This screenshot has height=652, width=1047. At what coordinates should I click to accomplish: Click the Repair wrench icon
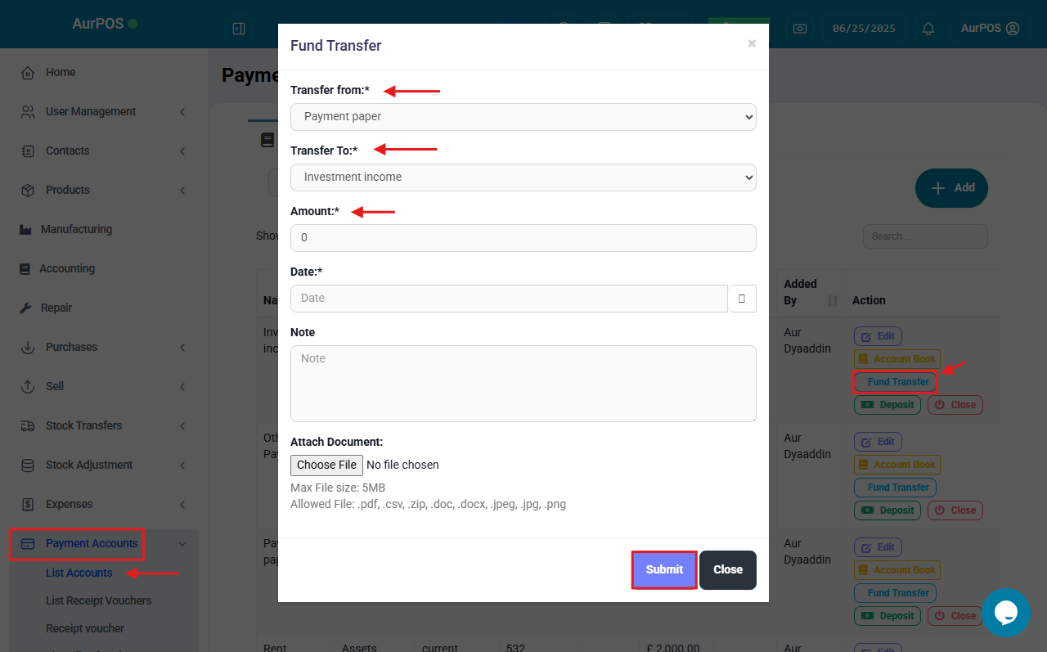(25, 308)
